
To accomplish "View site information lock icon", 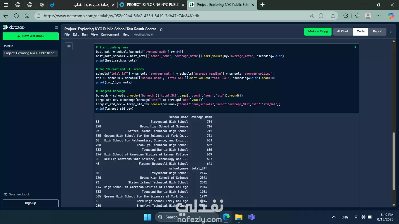I will point(39,16).
